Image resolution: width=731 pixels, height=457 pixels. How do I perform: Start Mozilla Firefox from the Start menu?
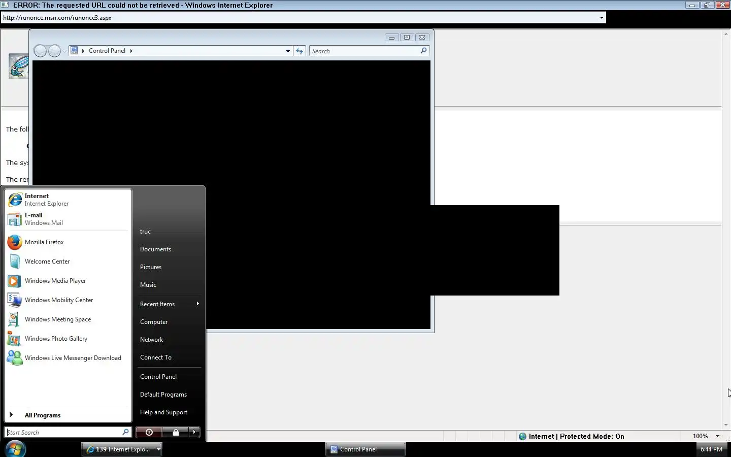coord(68,242)
